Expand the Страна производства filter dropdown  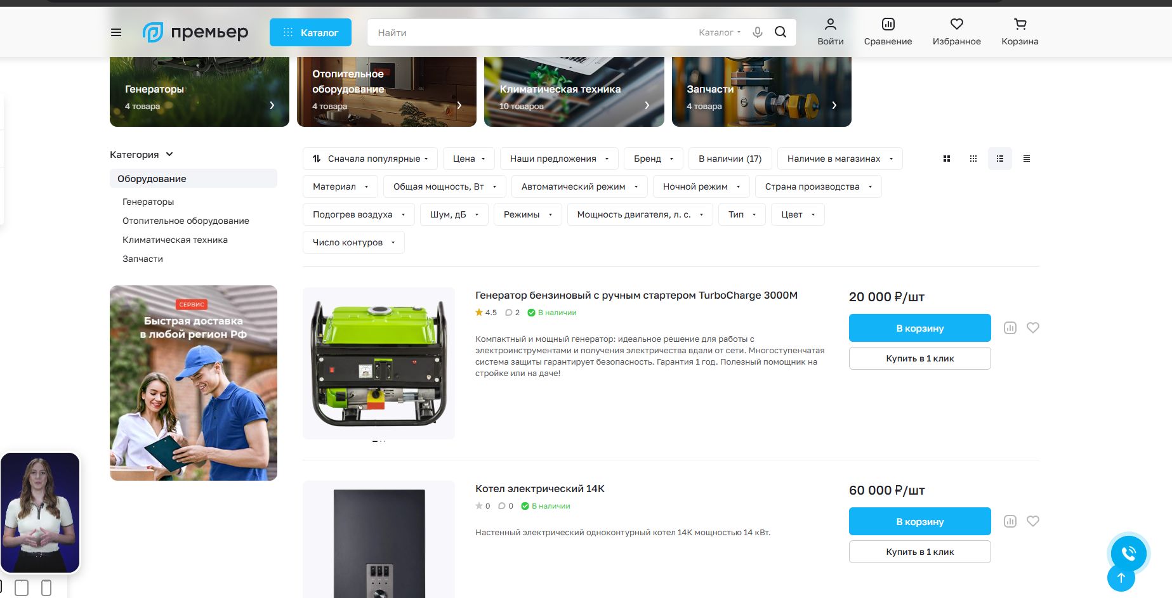point(819,186)
